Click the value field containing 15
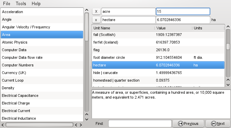231x128 pixels. [x=183, y=11]
